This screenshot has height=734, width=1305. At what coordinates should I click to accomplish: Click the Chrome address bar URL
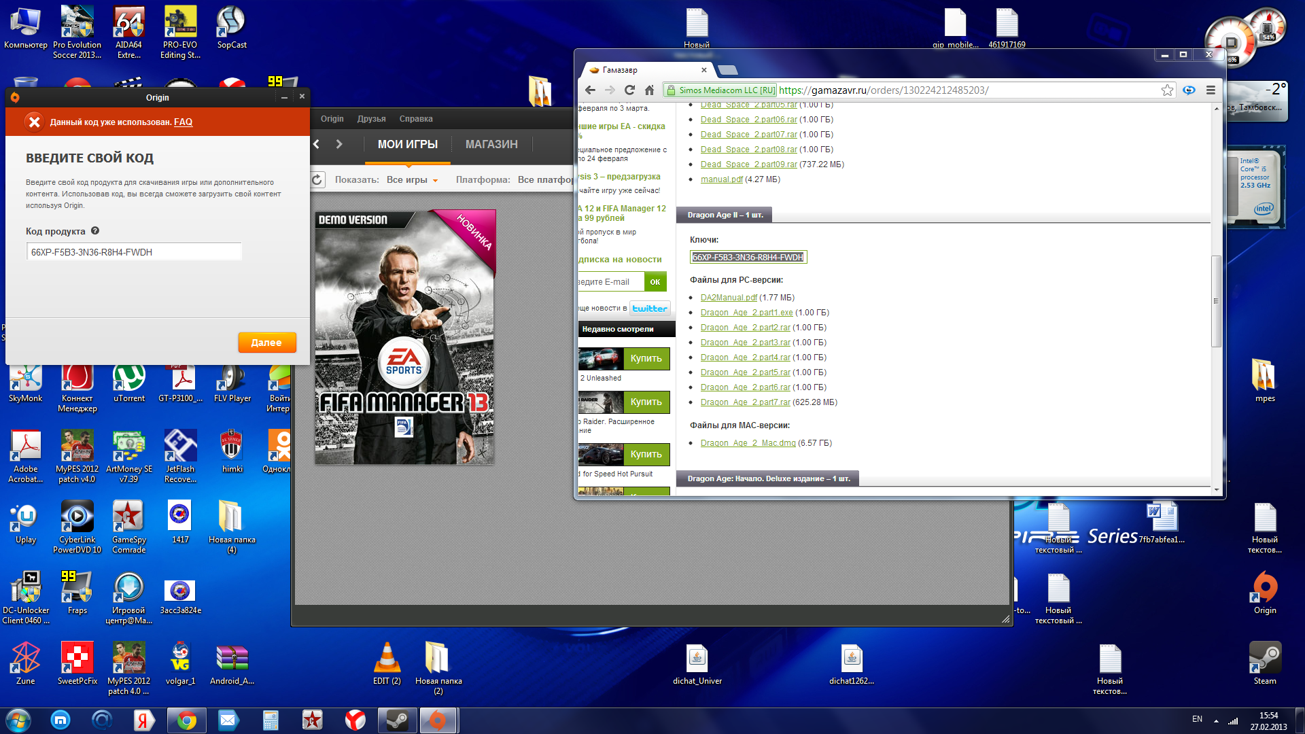point(884,90)
